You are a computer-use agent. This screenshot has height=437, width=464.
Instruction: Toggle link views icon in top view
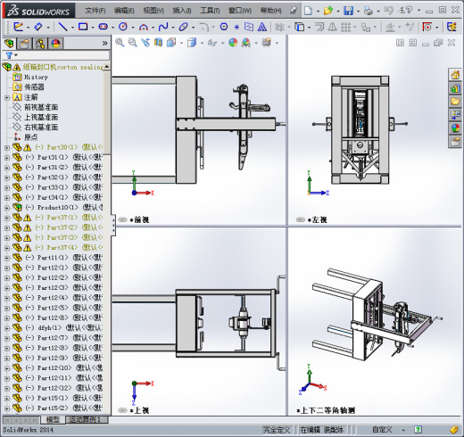(122, 410)
